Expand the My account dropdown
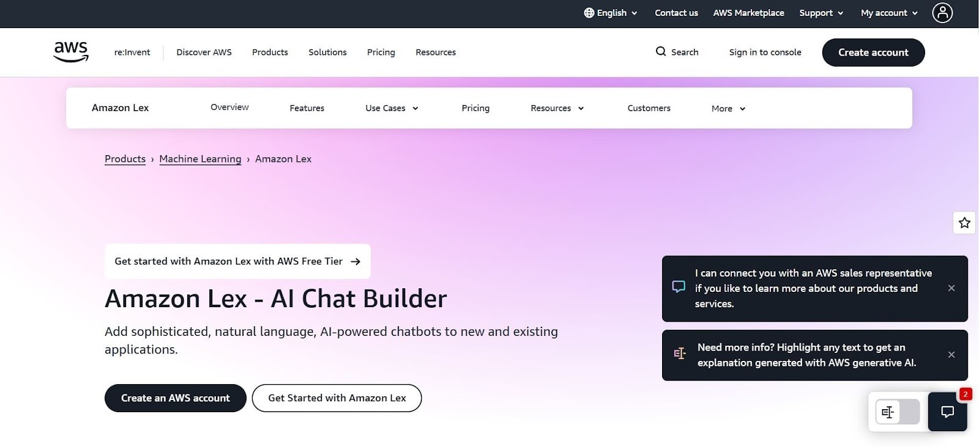The image size is (979, 447). coord(888,13)
